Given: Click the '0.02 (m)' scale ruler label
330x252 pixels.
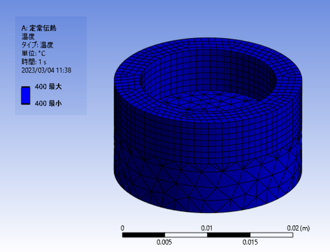Looking at the screenshot, I should point(298,228).
